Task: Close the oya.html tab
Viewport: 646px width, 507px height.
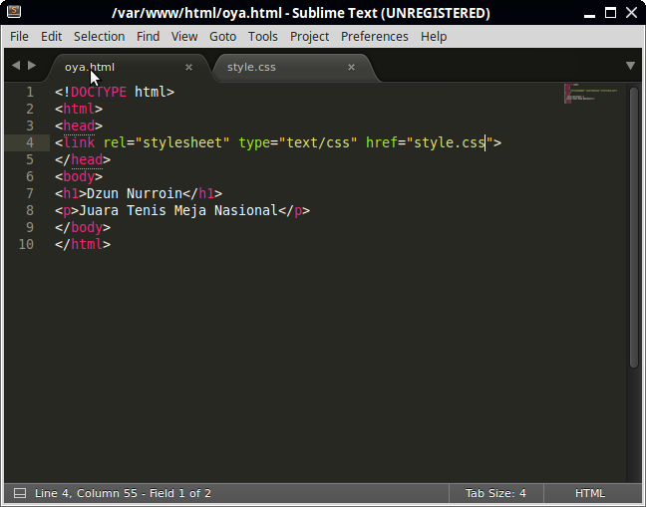Action: coord(188,67)
